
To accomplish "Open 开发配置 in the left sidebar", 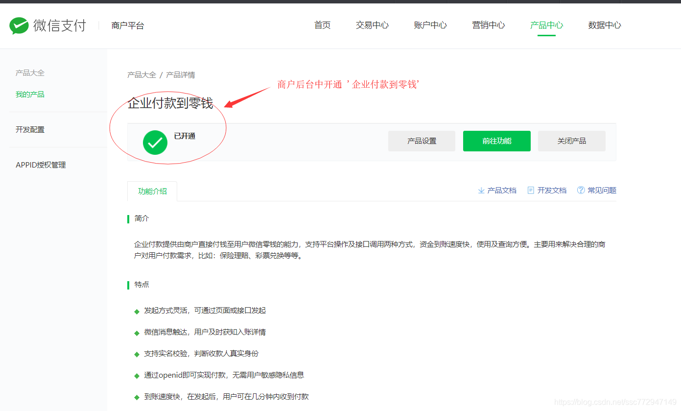I will 30,130.
